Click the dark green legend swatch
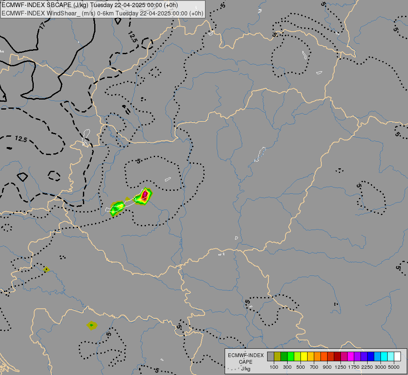 284,356
